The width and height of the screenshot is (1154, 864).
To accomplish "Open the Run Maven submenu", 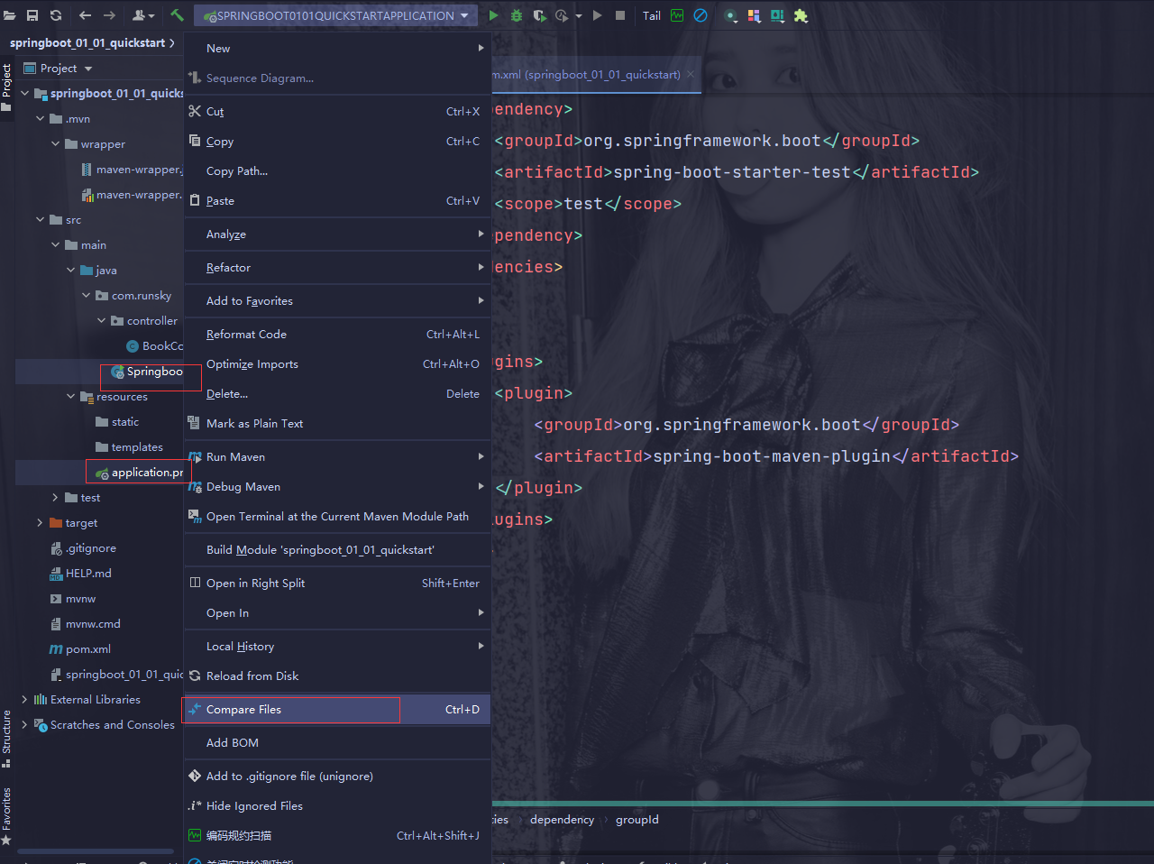I will point(337,457).
